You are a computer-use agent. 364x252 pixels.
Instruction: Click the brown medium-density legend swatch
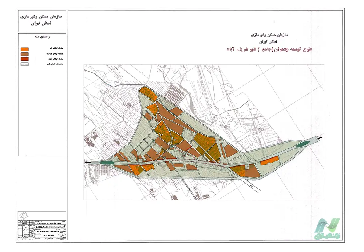point(25,54)
